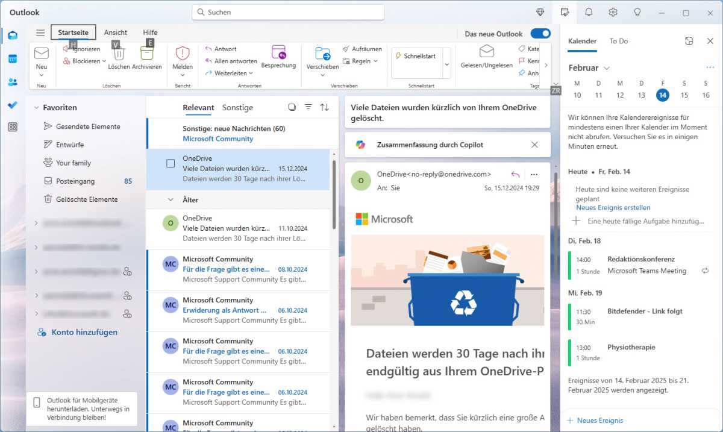The width and height of the screenshot is (723, 432).
Task: Open the Blockieren dropdown
Action: click(104, 61)
